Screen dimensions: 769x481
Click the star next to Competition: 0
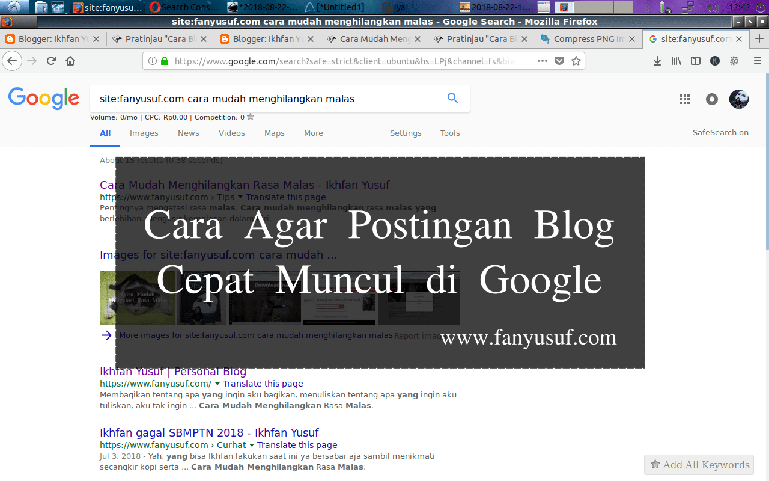click(251, 117)
